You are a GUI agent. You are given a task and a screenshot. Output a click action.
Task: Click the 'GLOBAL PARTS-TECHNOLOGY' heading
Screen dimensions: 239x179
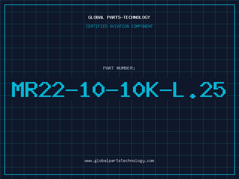point(119,17)
